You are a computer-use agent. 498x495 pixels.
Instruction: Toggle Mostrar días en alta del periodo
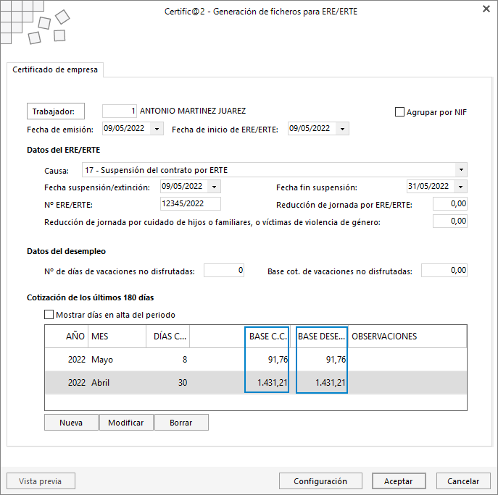point(49,315)
